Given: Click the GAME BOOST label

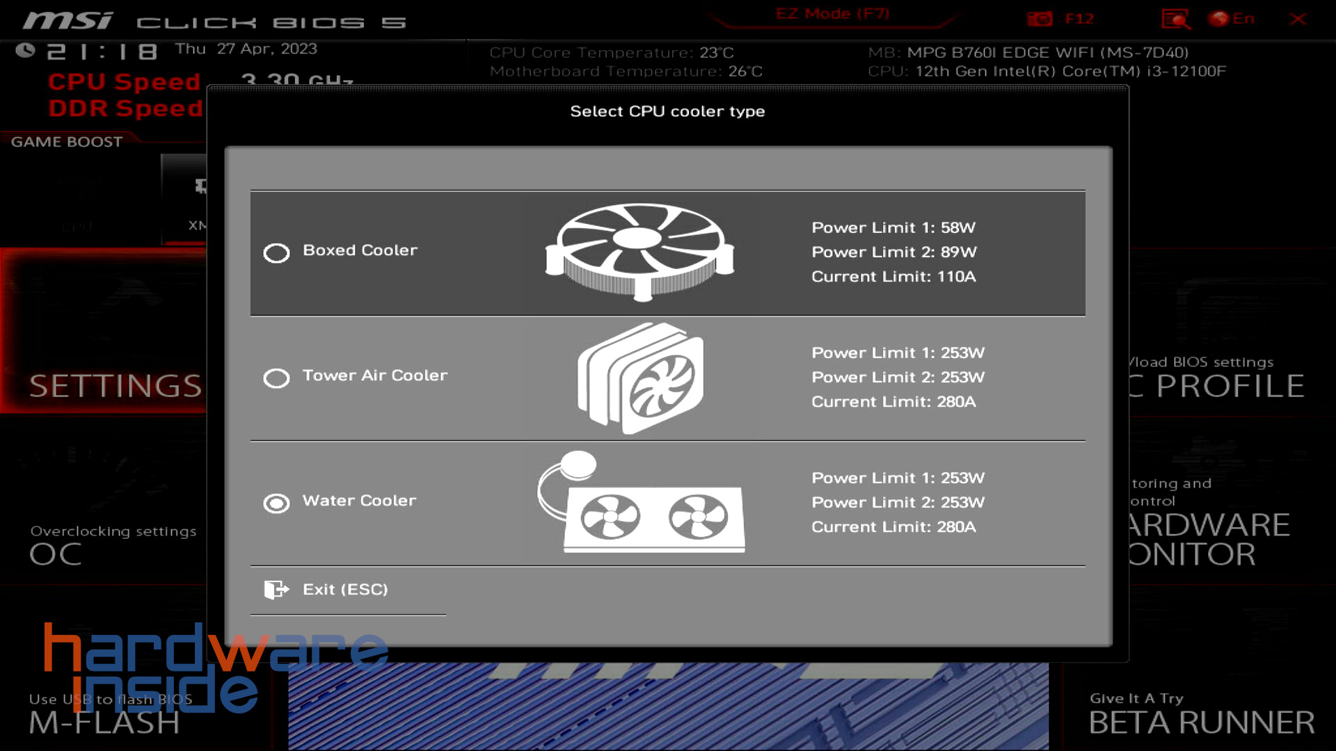Looking at the screenshot, I should pos(67,142).
